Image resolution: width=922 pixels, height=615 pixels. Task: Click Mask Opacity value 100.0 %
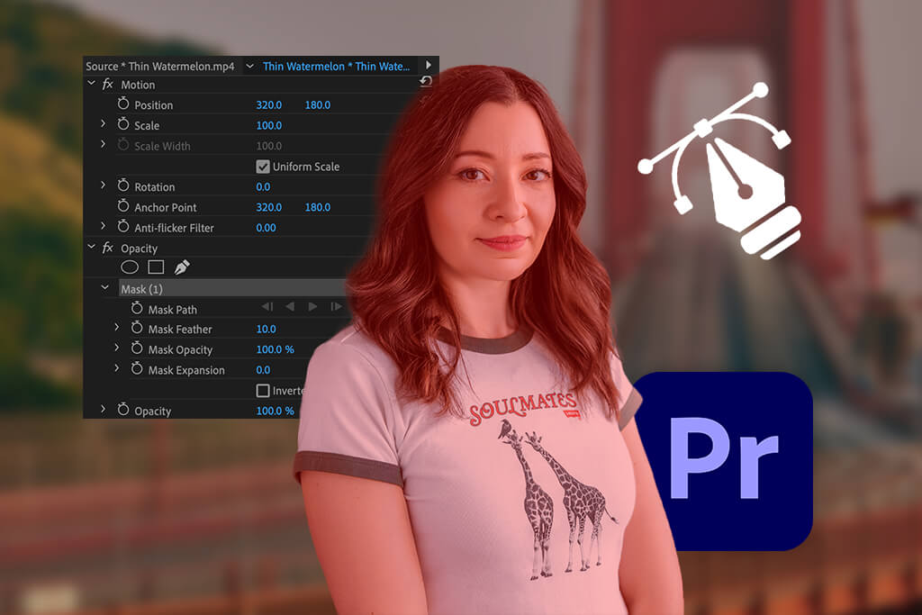[x=275, y=349]
